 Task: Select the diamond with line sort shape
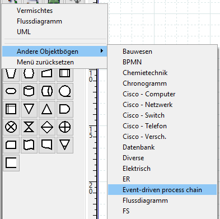[x=46, y=127]
